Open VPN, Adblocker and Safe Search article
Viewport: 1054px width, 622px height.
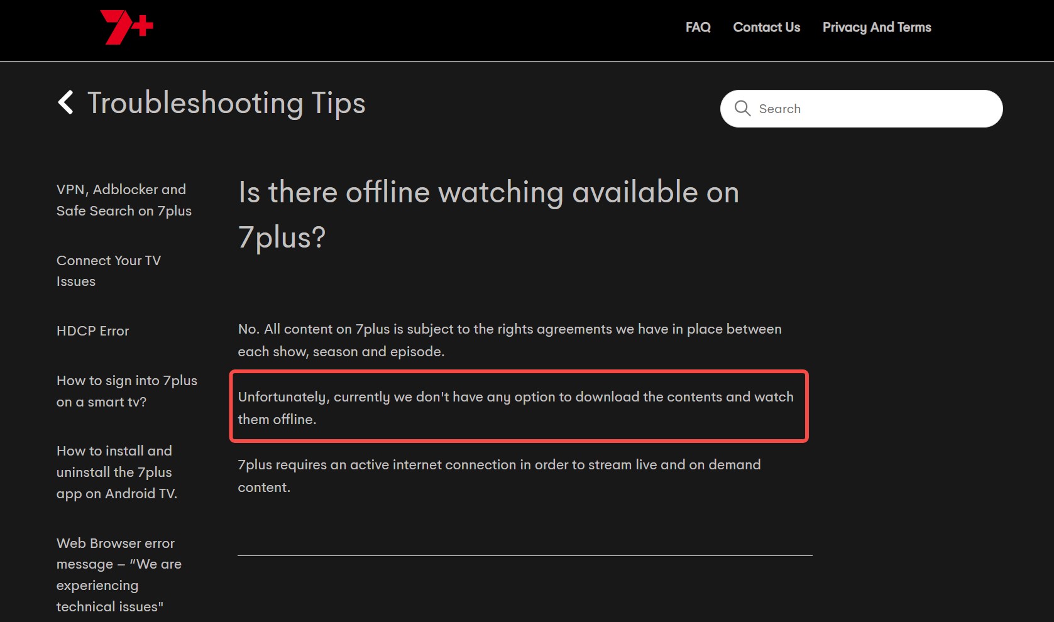[x=124, y=200]
